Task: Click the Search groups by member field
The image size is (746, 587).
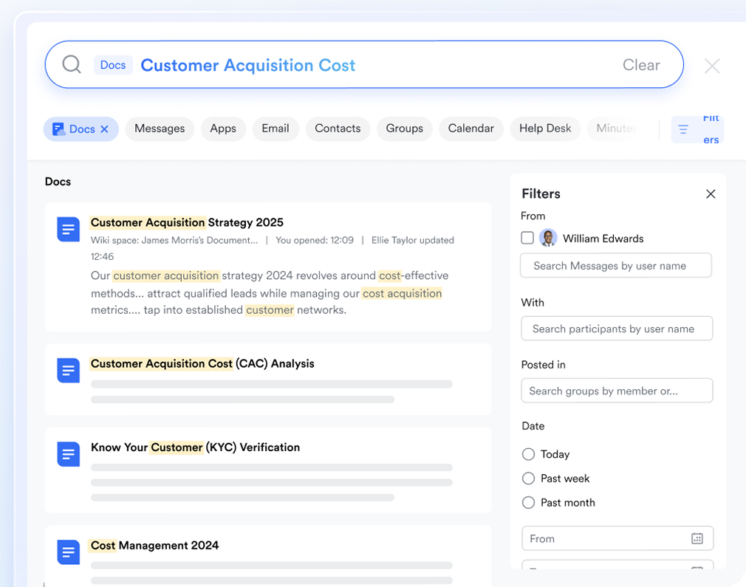Action: pyautogui.click(x=616, y=391)
